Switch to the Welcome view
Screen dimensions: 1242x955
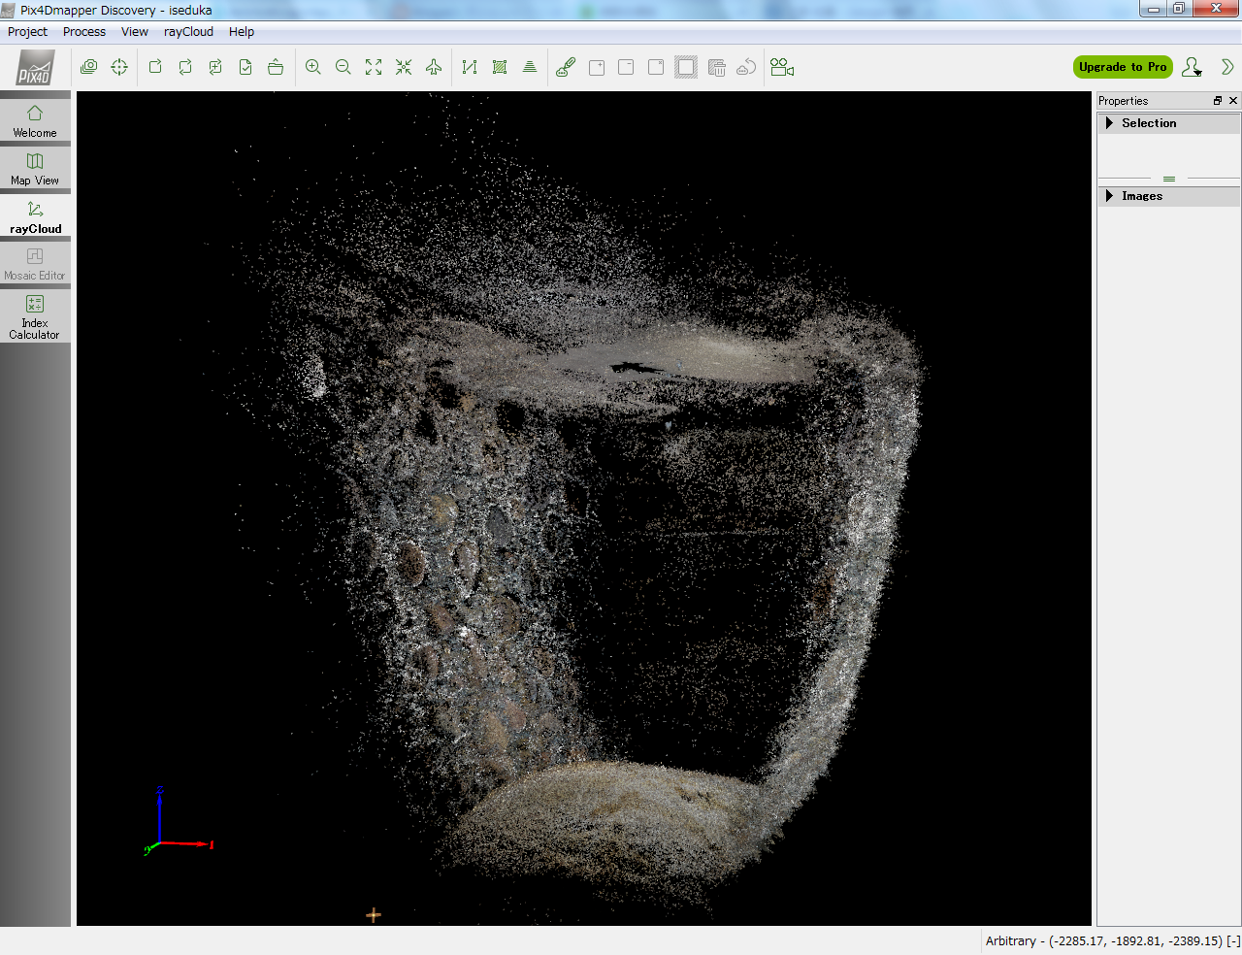coord(35,121)
